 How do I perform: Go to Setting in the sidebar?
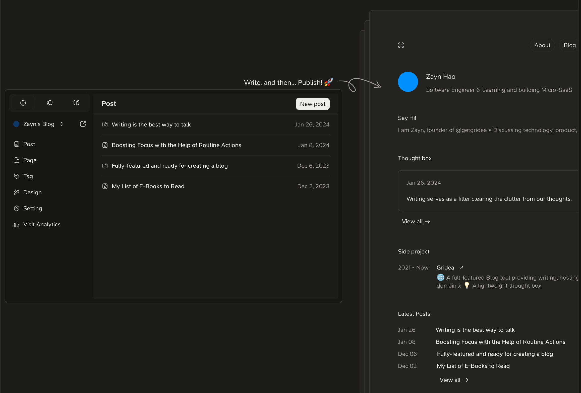click(x=33, y=208)
